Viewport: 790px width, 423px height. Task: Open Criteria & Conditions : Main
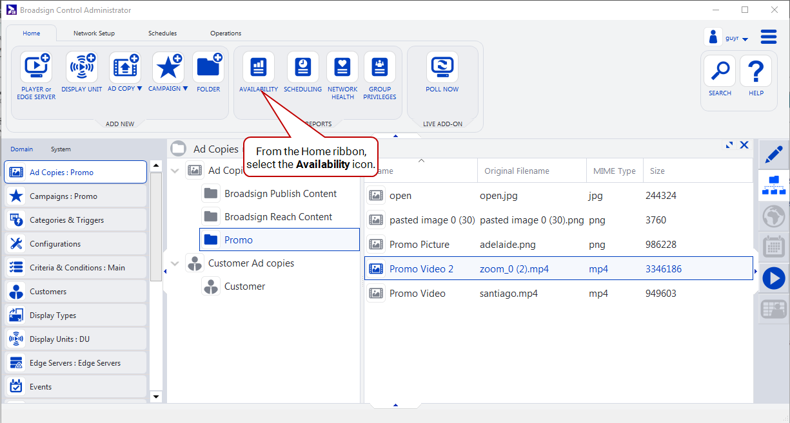(x=75, y=268)
